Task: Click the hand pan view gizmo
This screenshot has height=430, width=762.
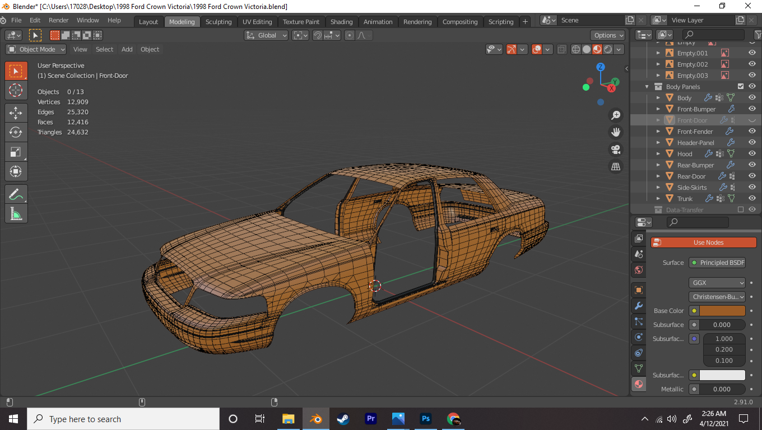Action: tap(616, 132)
